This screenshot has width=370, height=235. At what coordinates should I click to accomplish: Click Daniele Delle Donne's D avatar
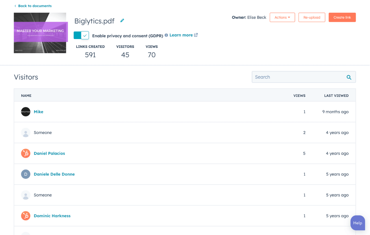point(26,174)
